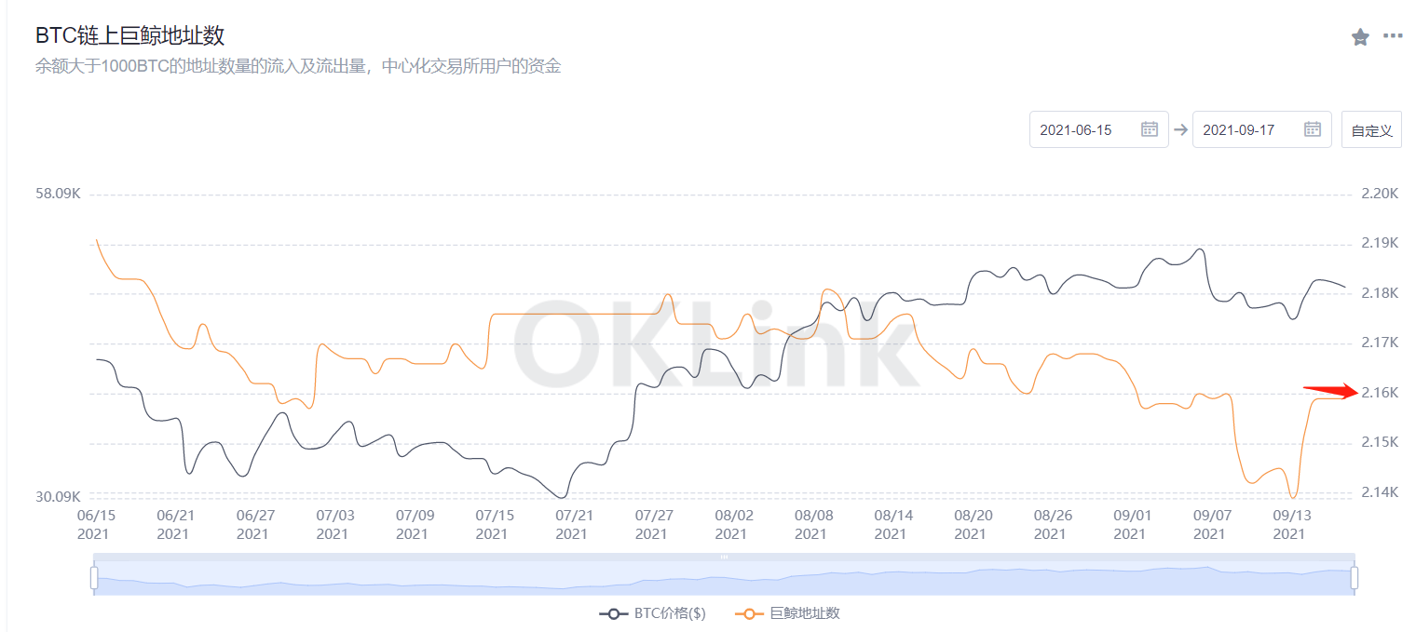This screenshot has height=632, width=1416.
Task: Click right handle of range slider
Action: click(1355, 578)
